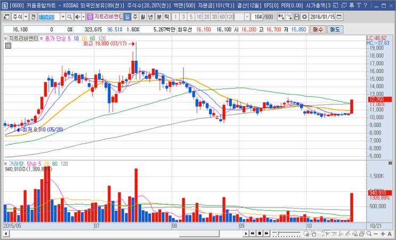Click the T font icon in title bar
Viewport: 396px width, 240px height.
(359, 5)
